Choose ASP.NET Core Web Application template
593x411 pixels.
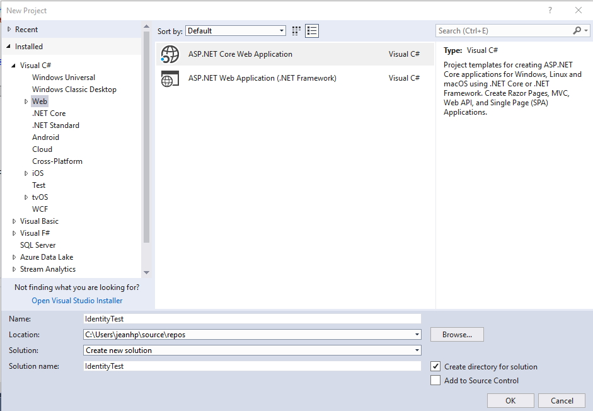click(x=295, y=54)
